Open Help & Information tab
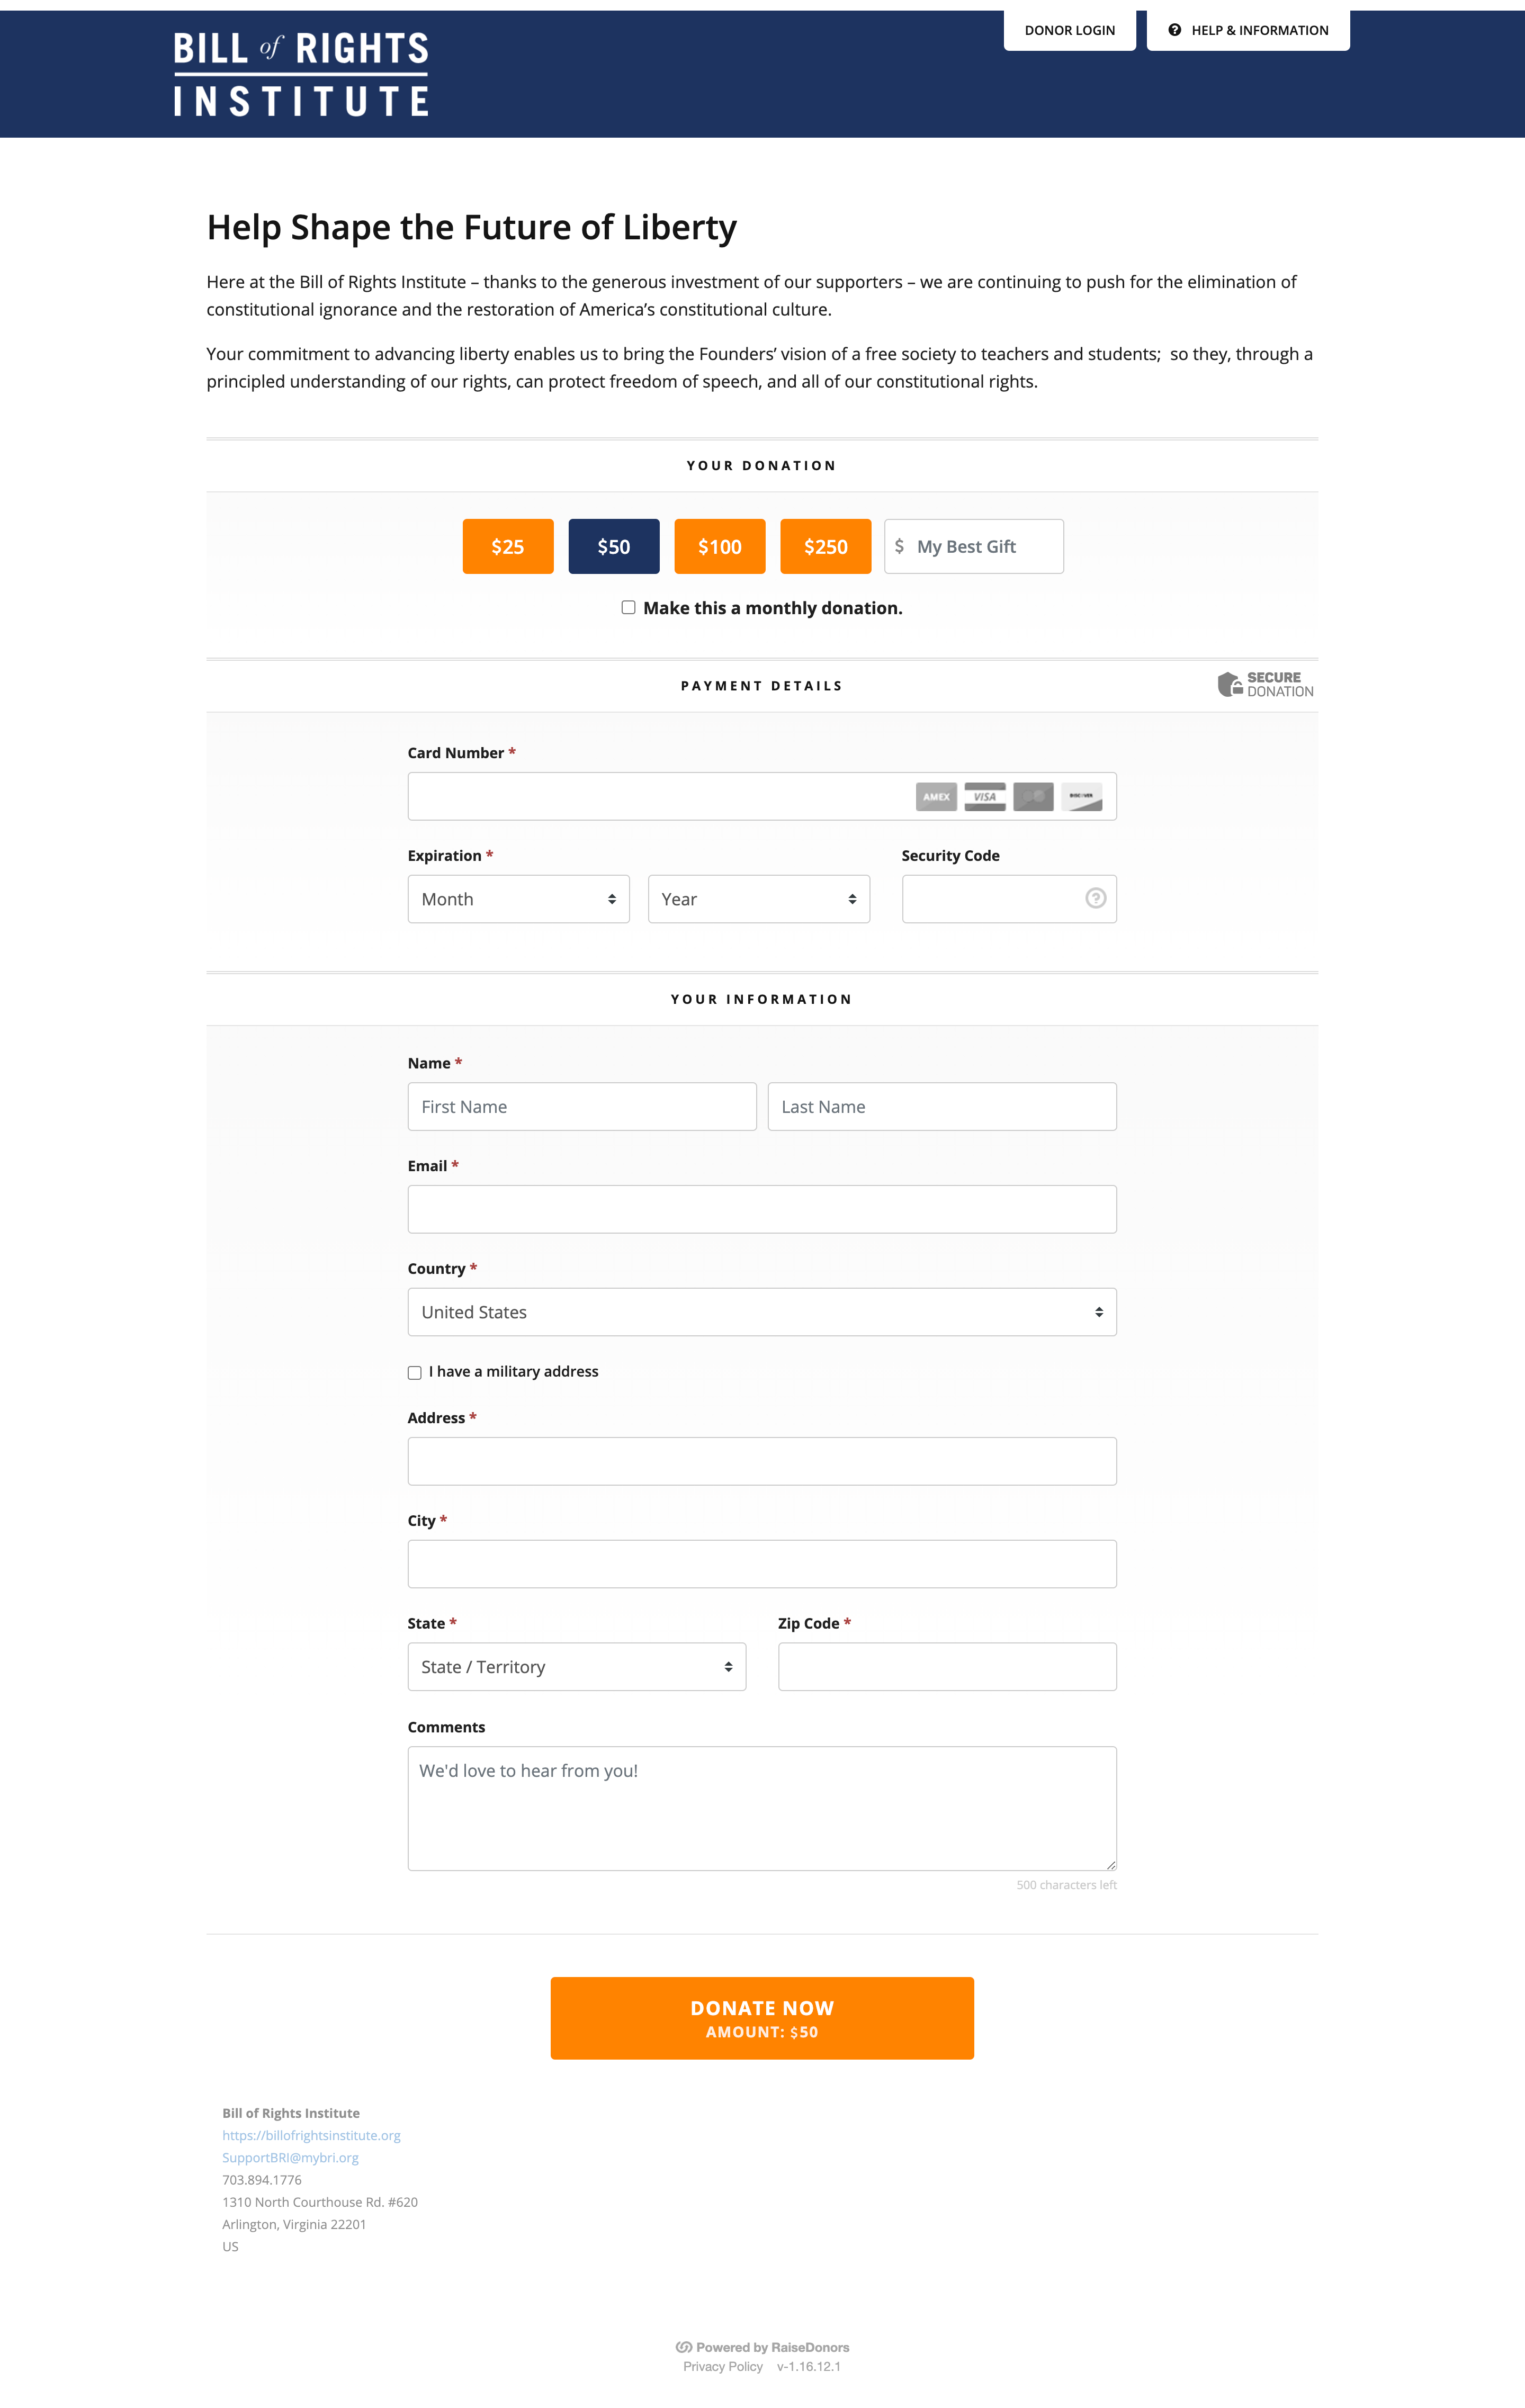Screen dimensions: 1525x2408 click(1248, 30)
